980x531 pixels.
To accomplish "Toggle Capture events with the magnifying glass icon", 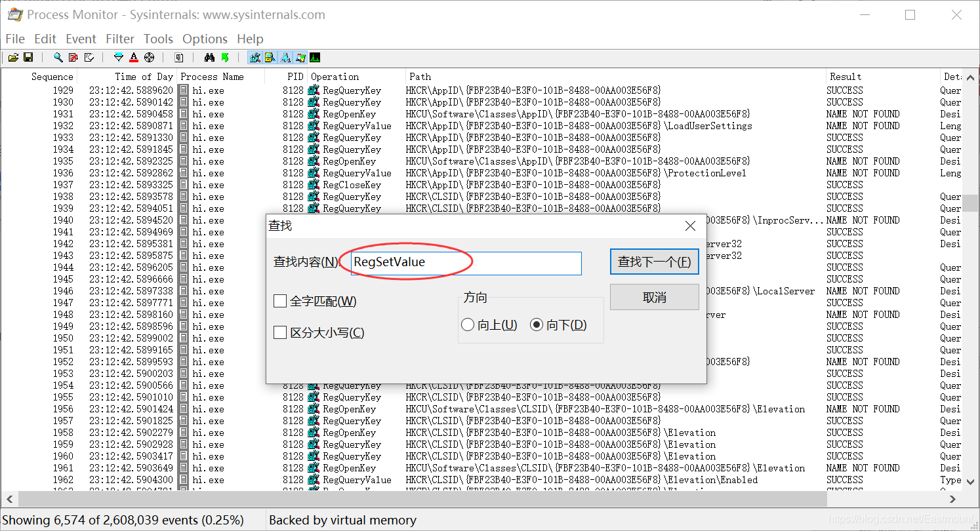I will pyautogui.click(x=58, y=57).
